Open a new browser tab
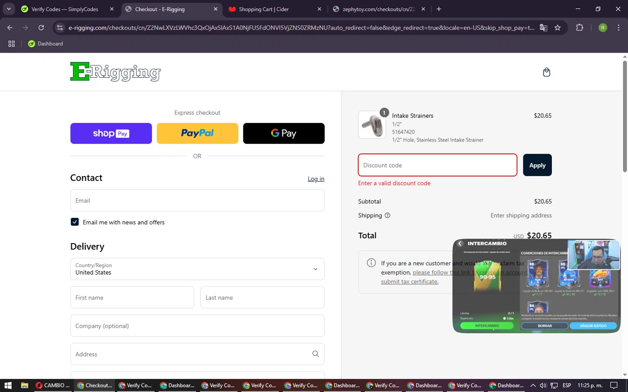 (439, 9)
